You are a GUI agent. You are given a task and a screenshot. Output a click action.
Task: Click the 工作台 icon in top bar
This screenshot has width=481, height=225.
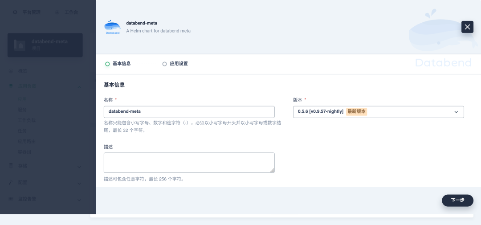click(57, 12)
